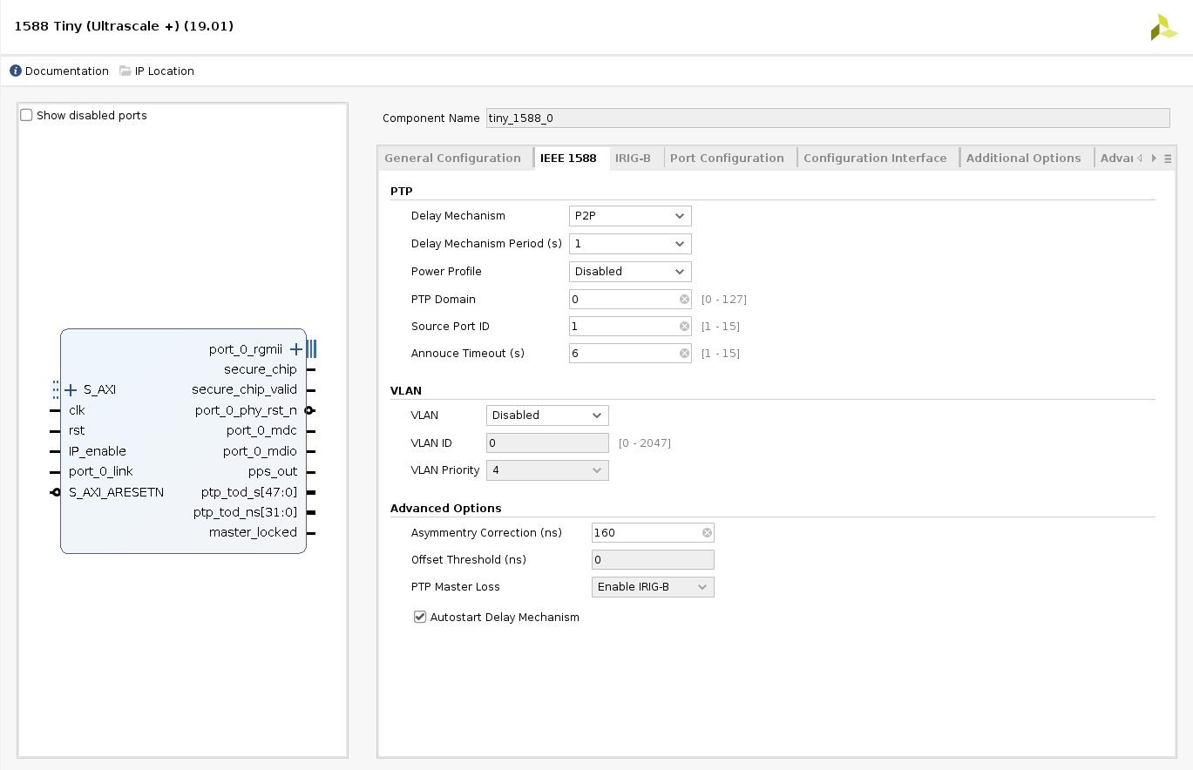
Task: Clear the Source Port ID value
Action: coord(684,327)
